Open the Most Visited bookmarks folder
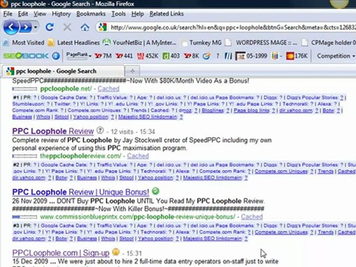This screenshot has height=267, width=356. [24, 42]
